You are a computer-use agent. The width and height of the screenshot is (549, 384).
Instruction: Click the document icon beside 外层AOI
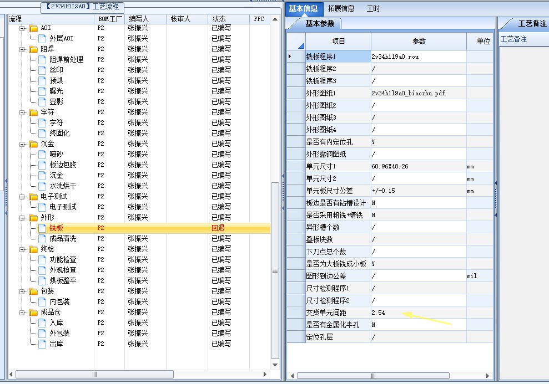pos(42,38)
